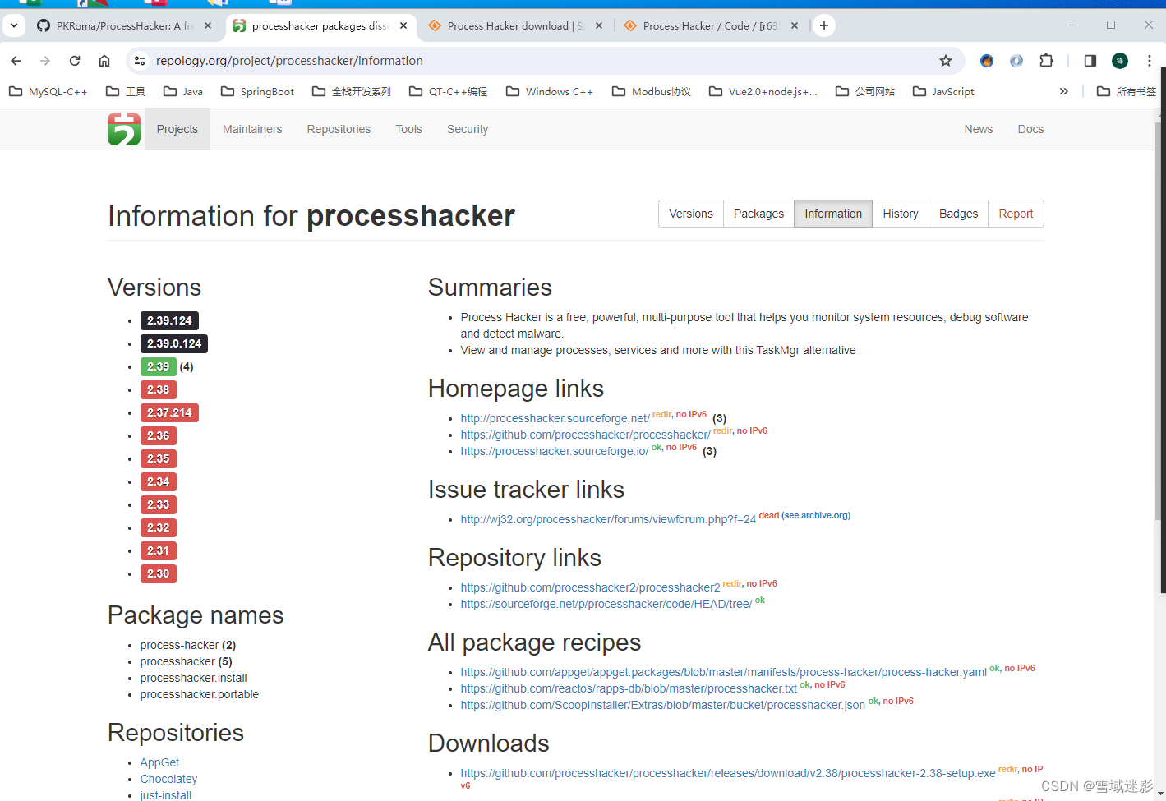Open the side panel icon

(x=1090, y=60)
